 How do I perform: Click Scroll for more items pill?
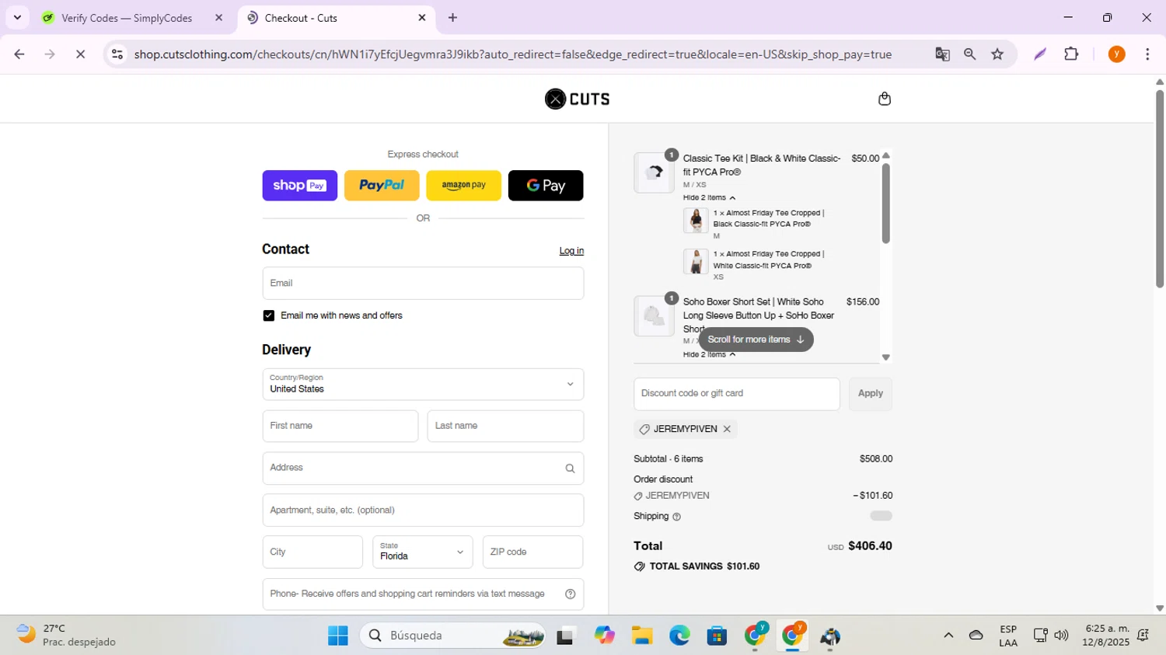pyautogui.click(x=756, y=340)
